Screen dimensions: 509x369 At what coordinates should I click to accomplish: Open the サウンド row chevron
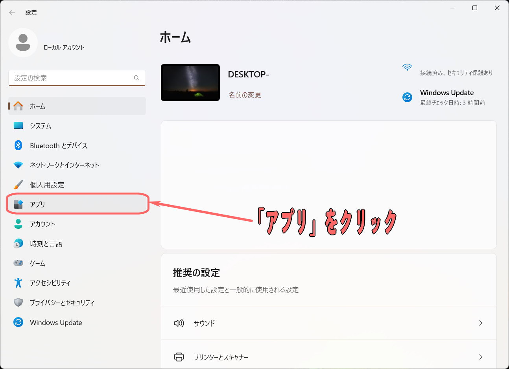480,323
